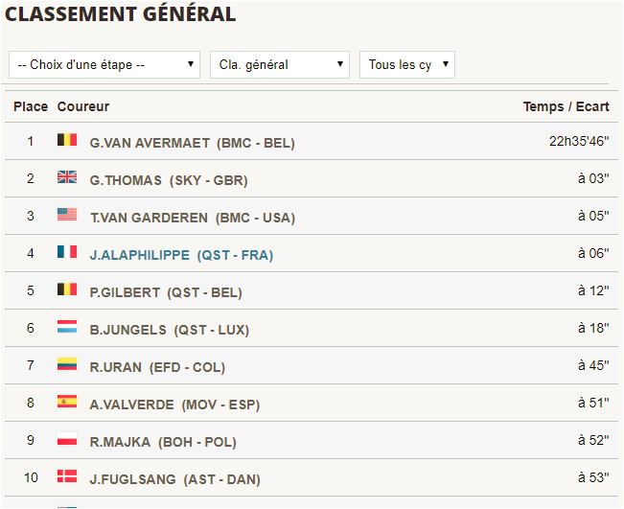Open the "Choix d'une étape" dropdown
The image size is (624, 509).
pyautogui.click(x=104, y=64)
